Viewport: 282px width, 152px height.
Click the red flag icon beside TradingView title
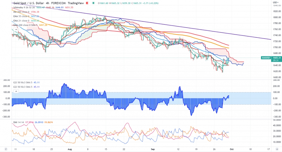coord(87,3)
